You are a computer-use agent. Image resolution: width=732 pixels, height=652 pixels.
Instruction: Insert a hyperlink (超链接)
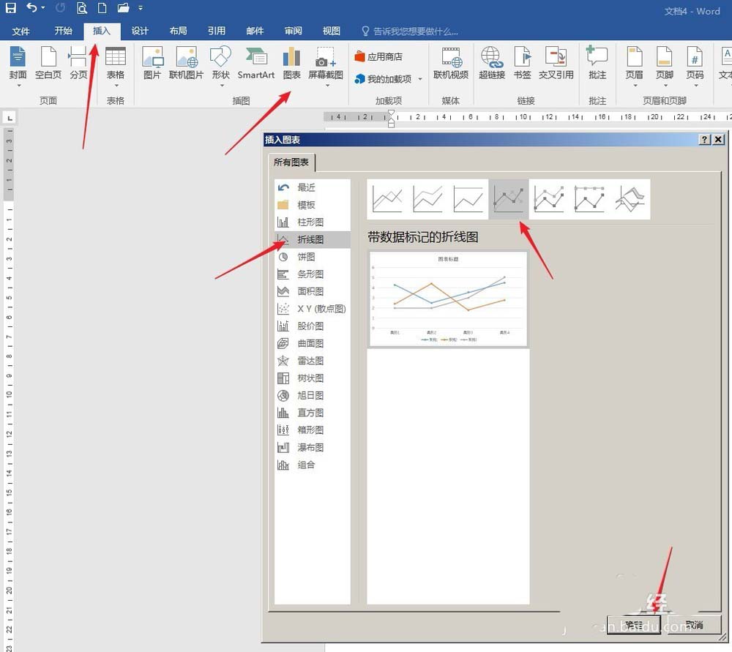[x=491, y=64]
